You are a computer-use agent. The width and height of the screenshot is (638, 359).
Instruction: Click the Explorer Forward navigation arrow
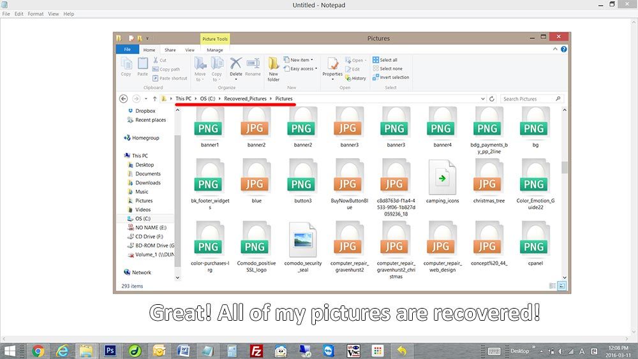click(137, 99)
